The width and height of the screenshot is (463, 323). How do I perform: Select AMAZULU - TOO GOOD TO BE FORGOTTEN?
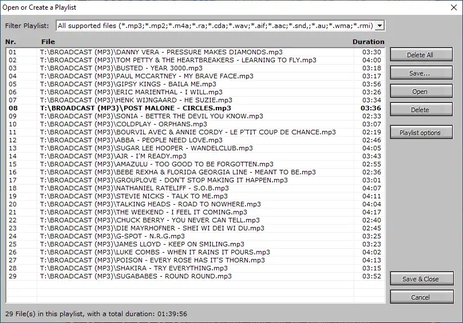196,164
